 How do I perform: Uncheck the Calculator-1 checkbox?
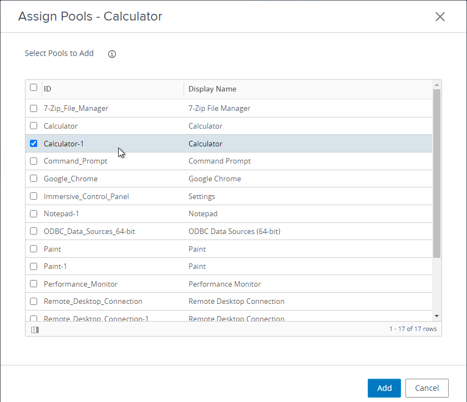(x=34, y=144)
